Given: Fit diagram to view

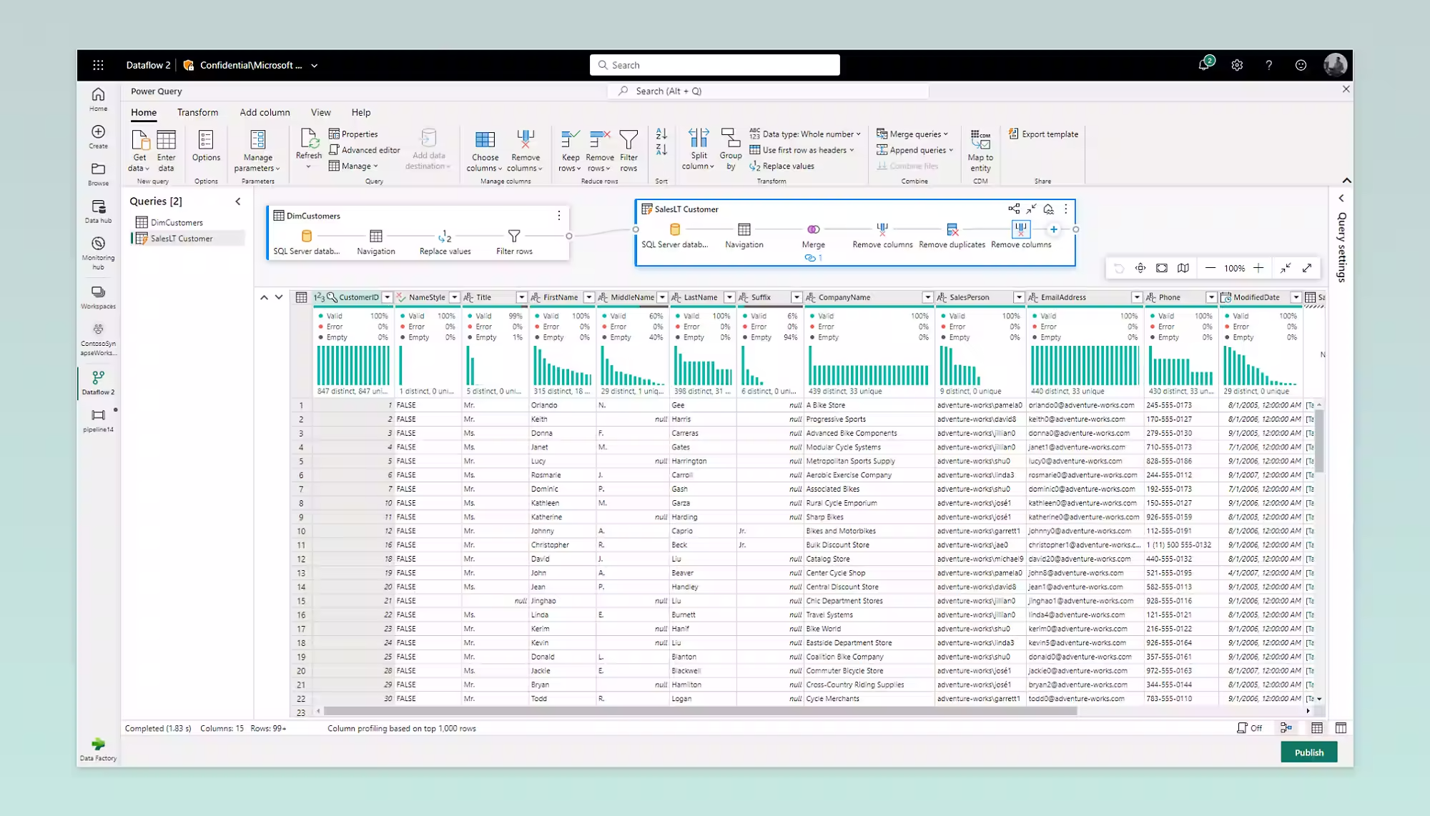Looking at the screenshot, I should point(1162,268).
